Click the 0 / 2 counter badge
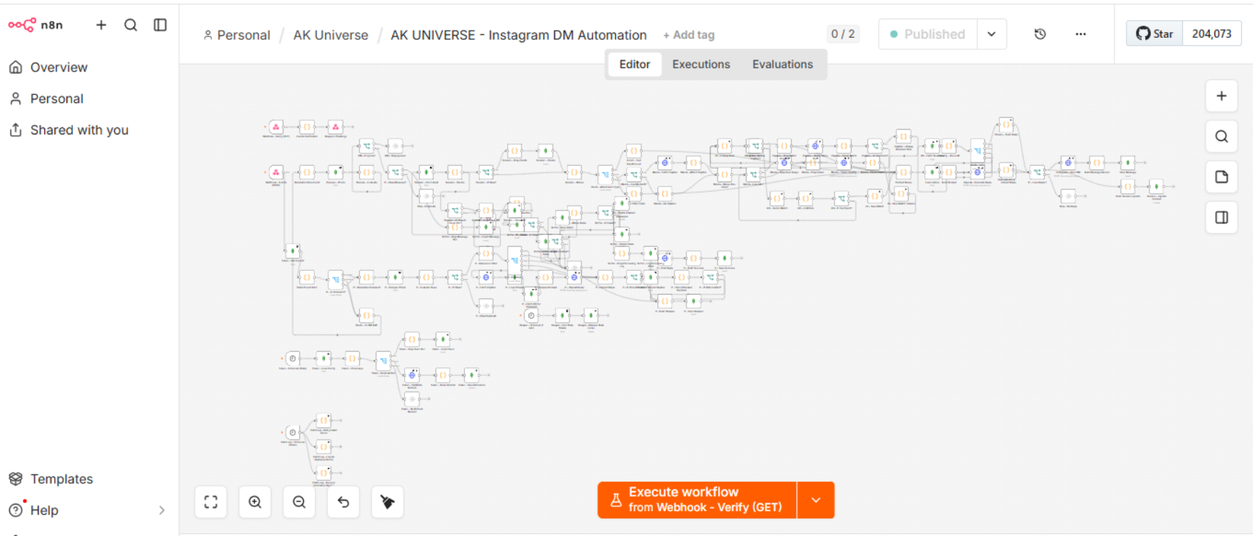Image resolution: width=1253 pixels, height=536 pixels. 843,34
